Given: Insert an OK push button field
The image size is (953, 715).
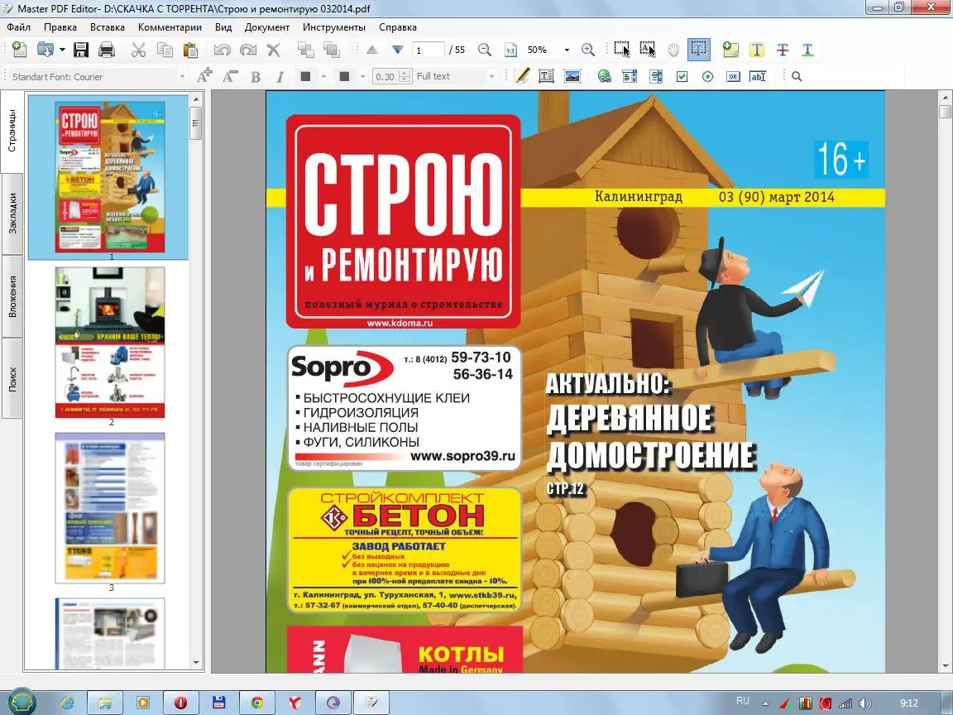Looking at the screenshot, I should click(733, 77).
